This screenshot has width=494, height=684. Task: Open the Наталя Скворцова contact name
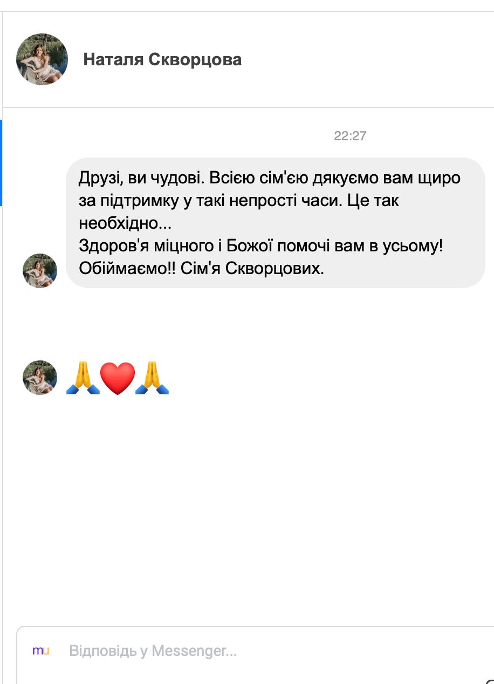(x=162, y=59)
